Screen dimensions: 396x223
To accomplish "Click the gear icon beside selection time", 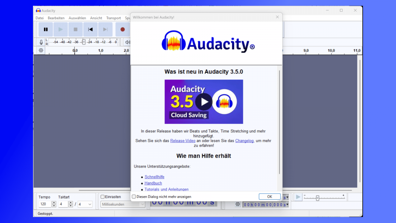I will click(238, 204).
